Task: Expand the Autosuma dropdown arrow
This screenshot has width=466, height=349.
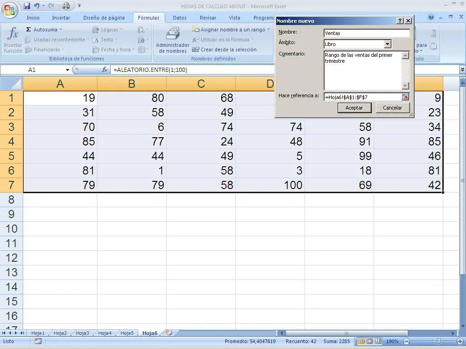Action: click(61, 30)
